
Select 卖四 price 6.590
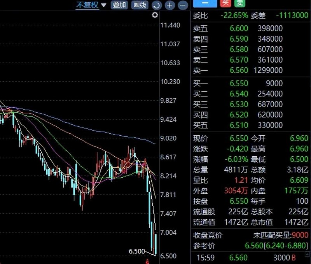[x=239, y=39]
